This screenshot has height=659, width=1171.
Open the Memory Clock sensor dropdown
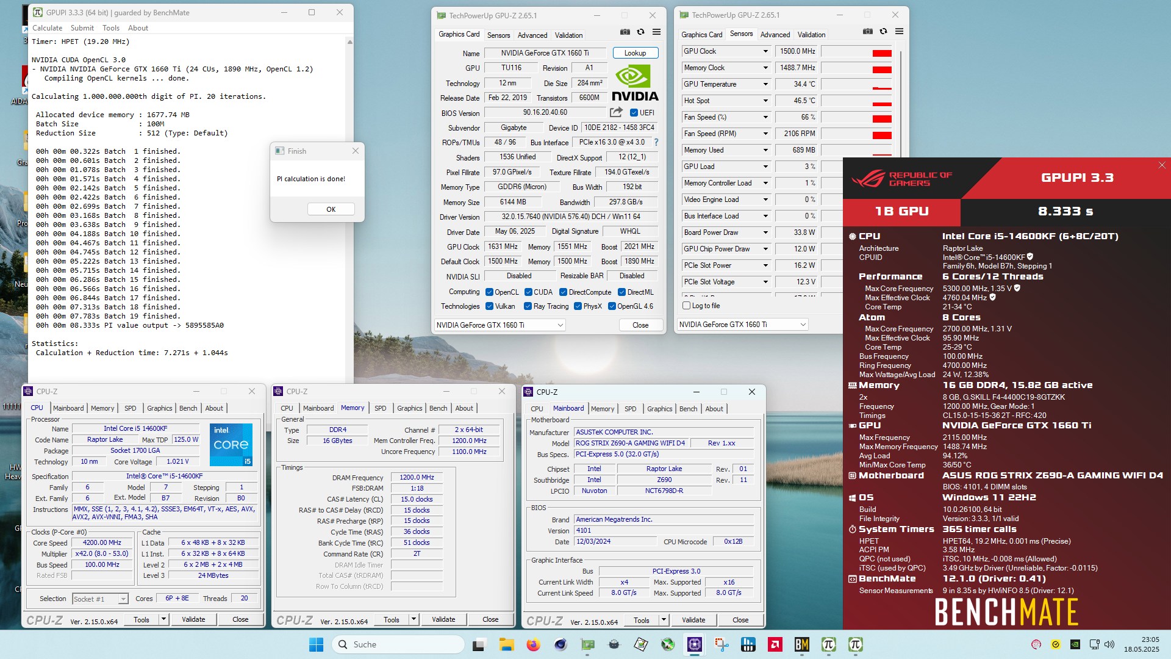[765, 68]
